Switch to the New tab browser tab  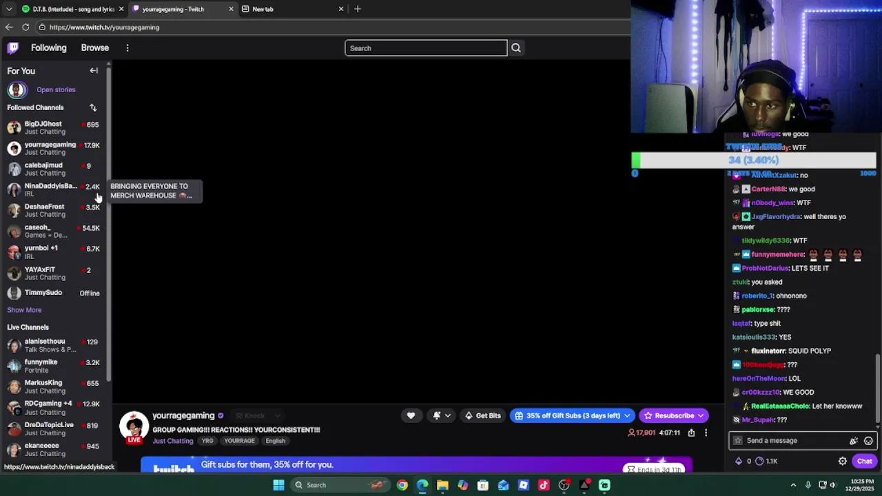pyautogui.click(x=291, y=9)
